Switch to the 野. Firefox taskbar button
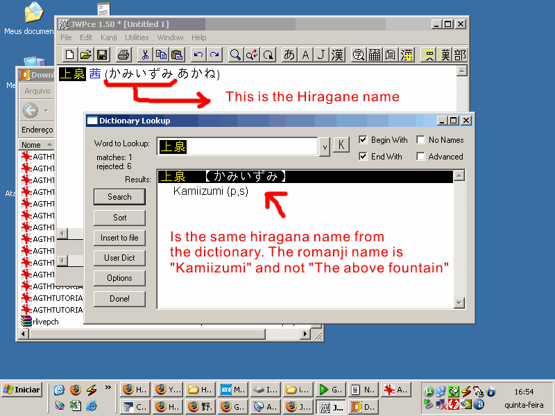The width and height of the screenshot is (555, 416). 200,407
